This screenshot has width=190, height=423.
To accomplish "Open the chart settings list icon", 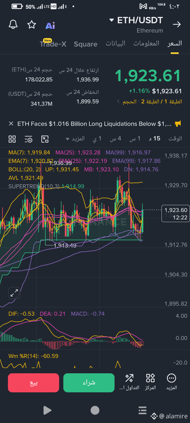I will coord(28,139).
